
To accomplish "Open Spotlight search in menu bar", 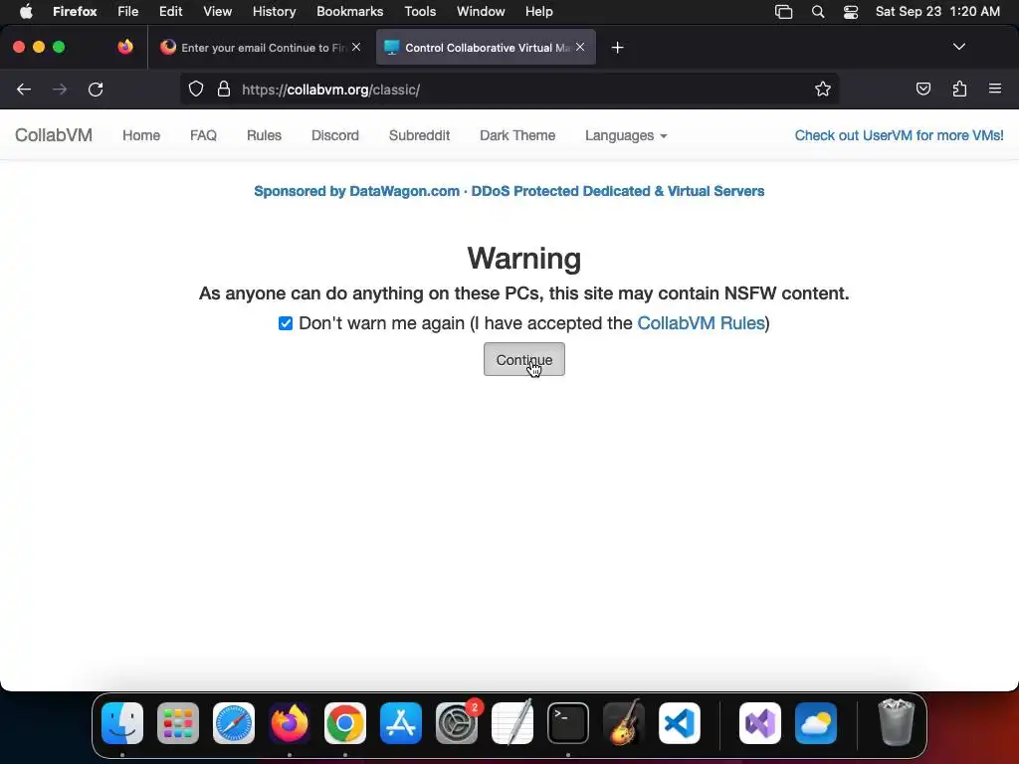I will (818, 12).
